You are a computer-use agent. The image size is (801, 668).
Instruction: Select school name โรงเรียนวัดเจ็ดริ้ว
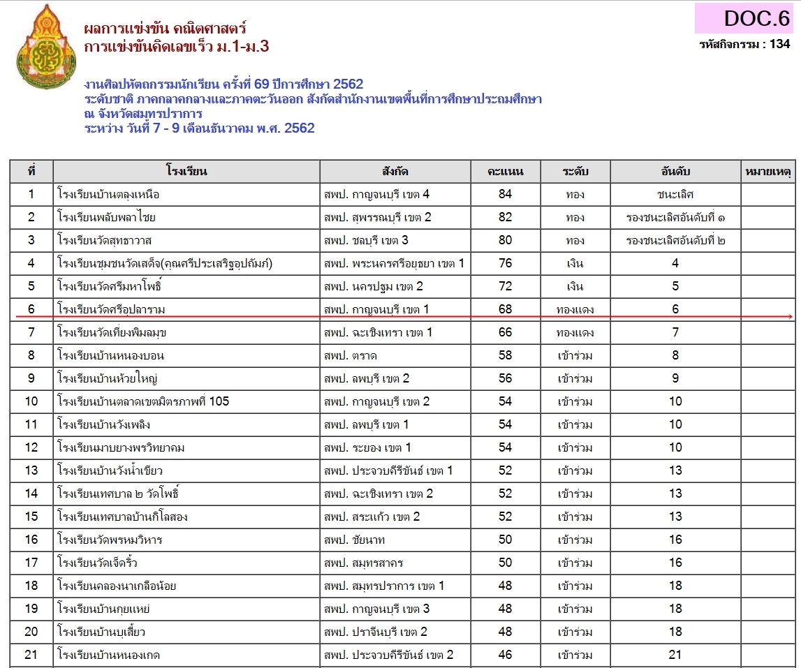point(97,563)
